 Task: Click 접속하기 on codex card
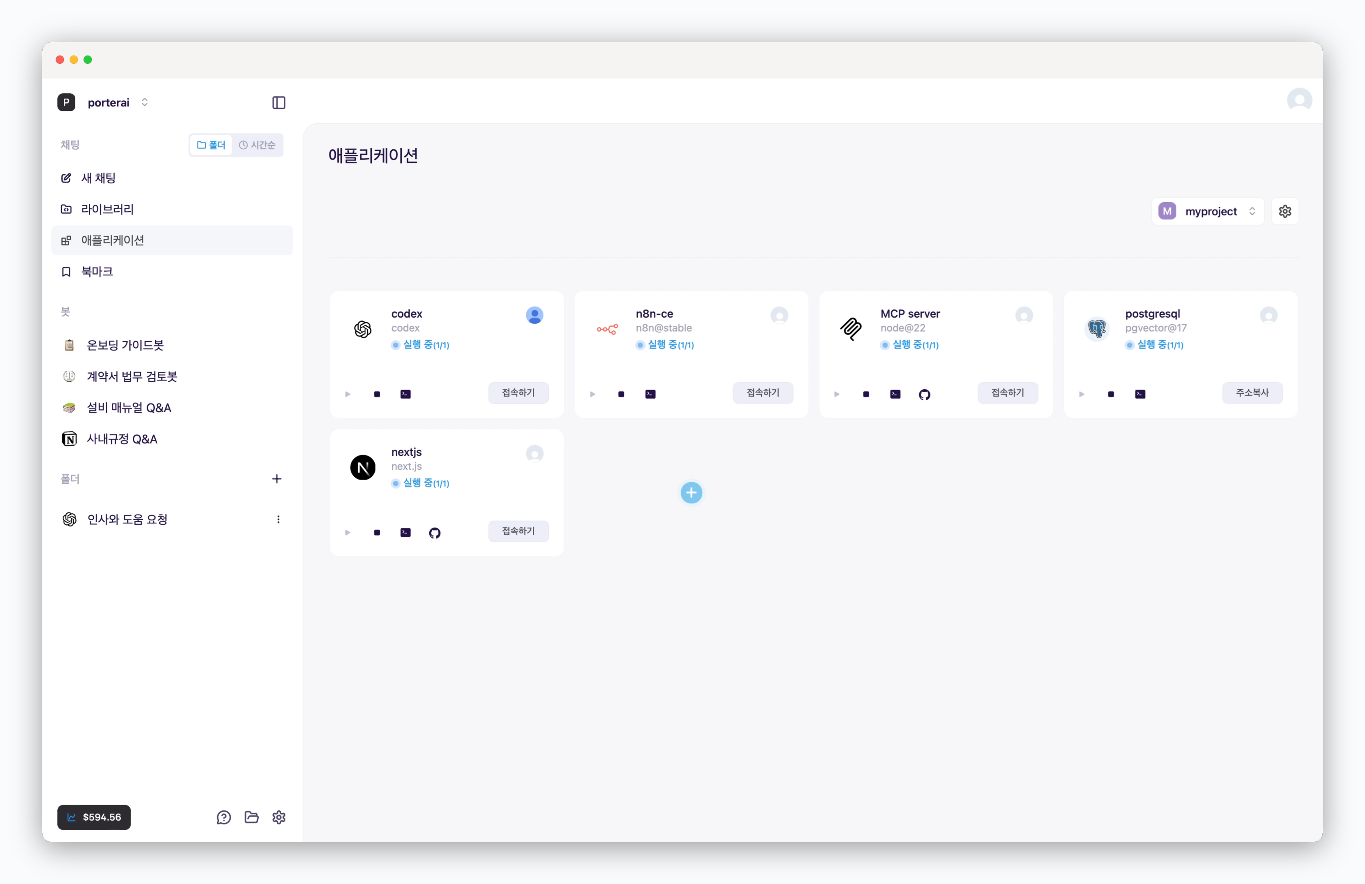pos(518,393)
